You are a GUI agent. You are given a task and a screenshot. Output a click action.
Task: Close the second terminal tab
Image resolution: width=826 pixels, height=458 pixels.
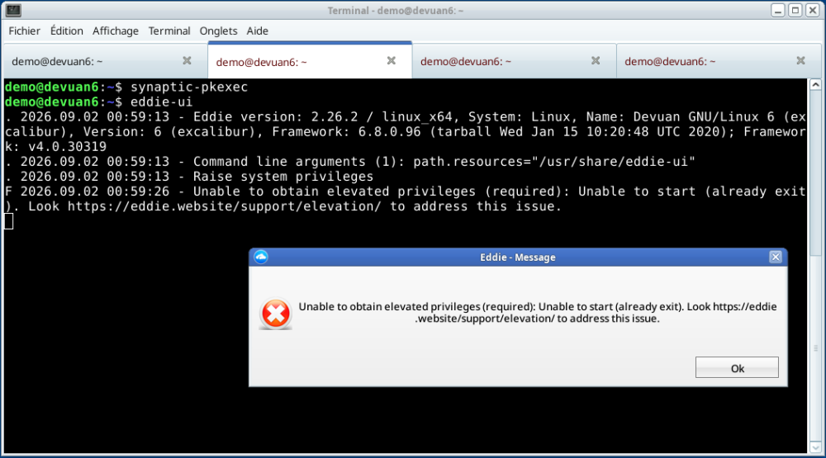coord(392,60)
